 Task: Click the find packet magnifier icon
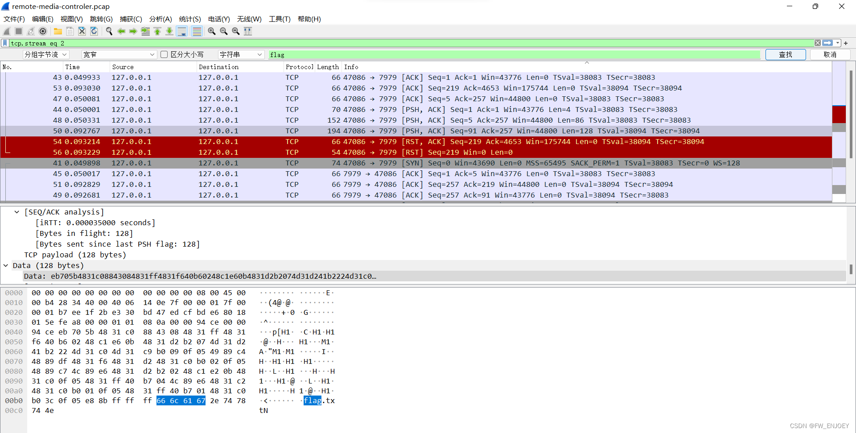(x=109, y=31)
